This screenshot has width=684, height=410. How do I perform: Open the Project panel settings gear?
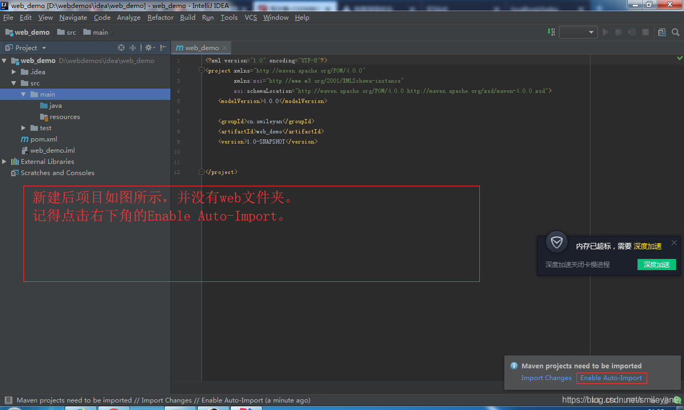click(150, 48)
